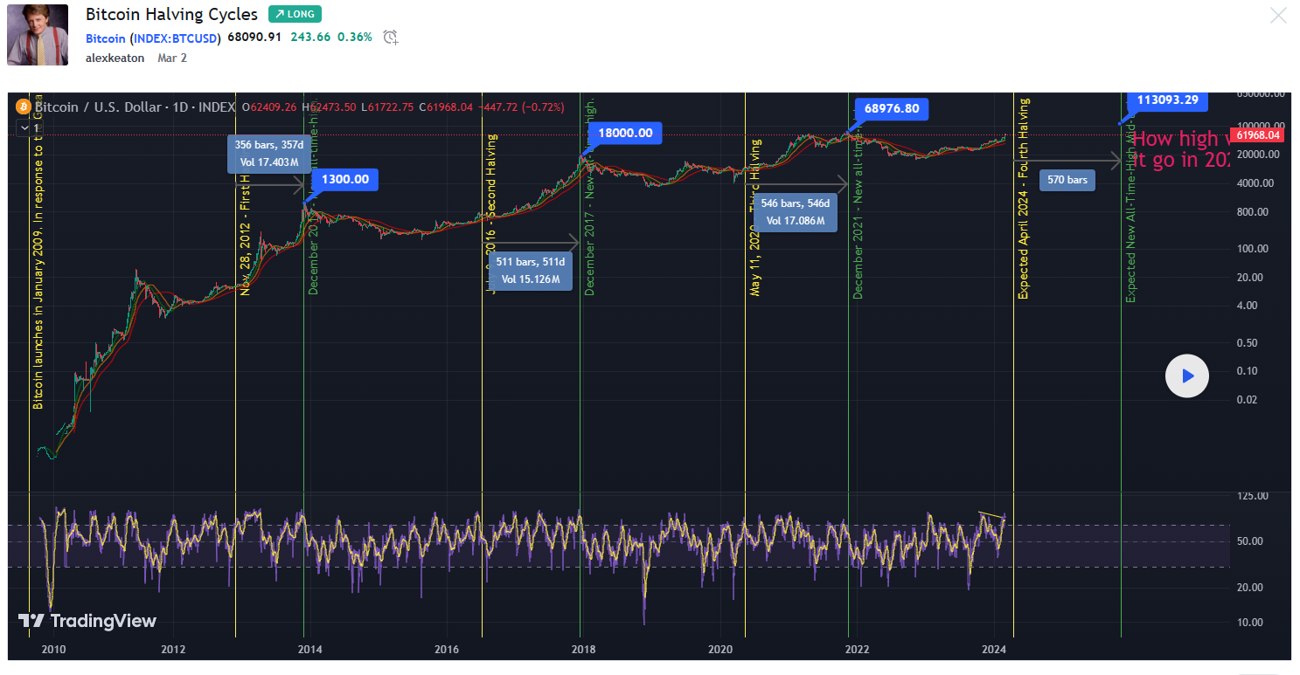Click the alexkeaton author name
Screen dimensions: 1300x675
(115, 58)
